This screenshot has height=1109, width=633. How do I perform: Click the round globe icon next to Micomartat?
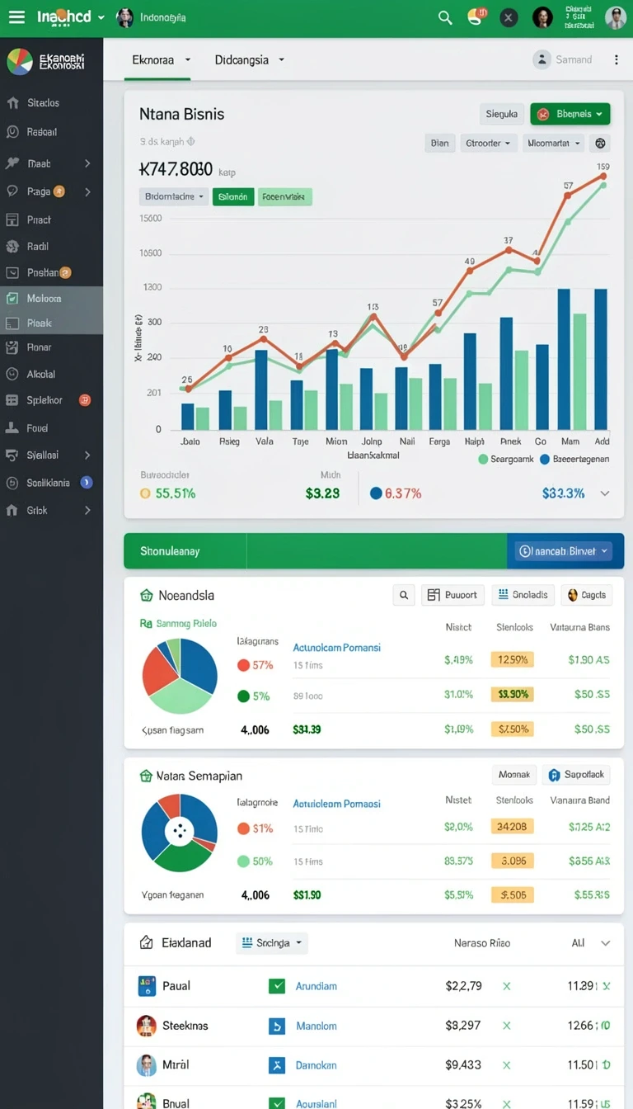[x=601, y=143]
